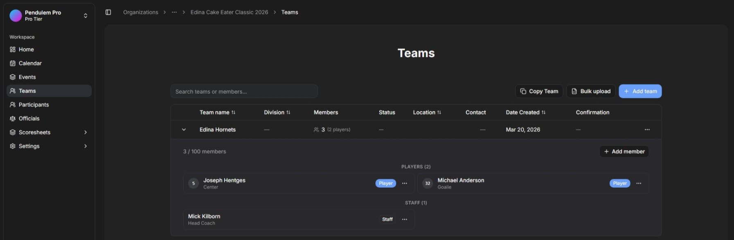Click the Status column header
The width and height of the screenshot is (734, 240).
tap(387, 112)
